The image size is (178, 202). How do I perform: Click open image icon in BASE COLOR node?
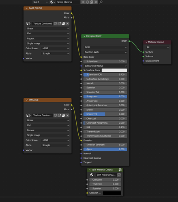[63, 23]
